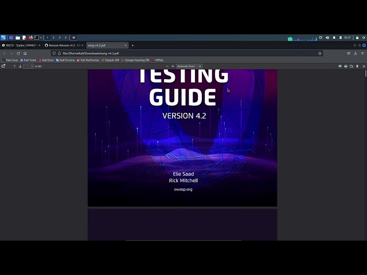Select the Firefox window button in the taskbar
Image resolution: width=367 pixels, height=275 pixels.
pyautogui.click(x=73, y=38)
